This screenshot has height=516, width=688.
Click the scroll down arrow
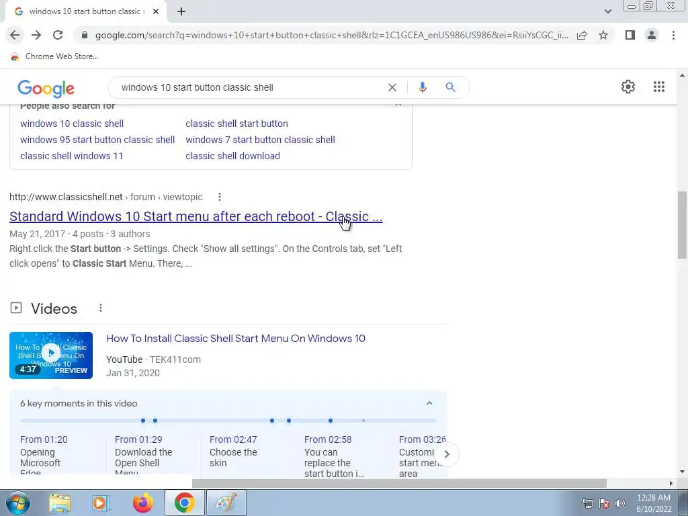682,472
